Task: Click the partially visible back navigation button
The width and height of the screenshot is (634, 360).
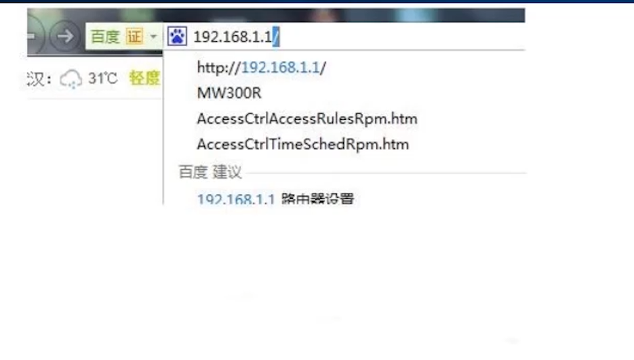Action: (x=35, y=37)
